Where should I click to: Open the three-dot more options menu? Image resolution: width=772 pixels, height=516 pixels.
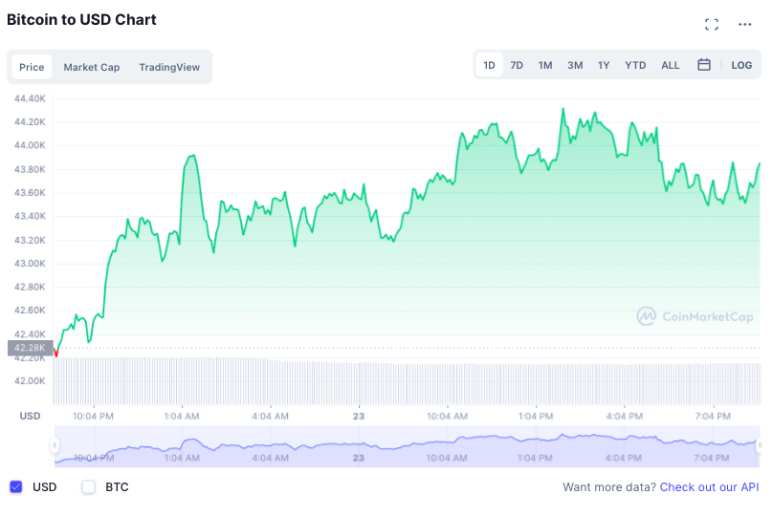(744, 24)
